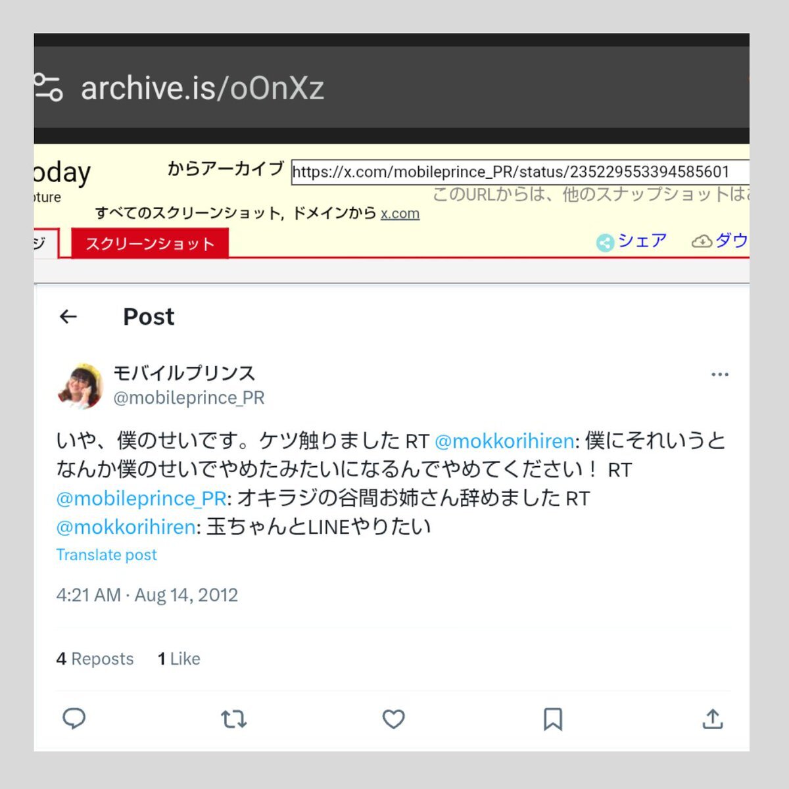Open the @mobileprince_PR handle under display name

189,398
